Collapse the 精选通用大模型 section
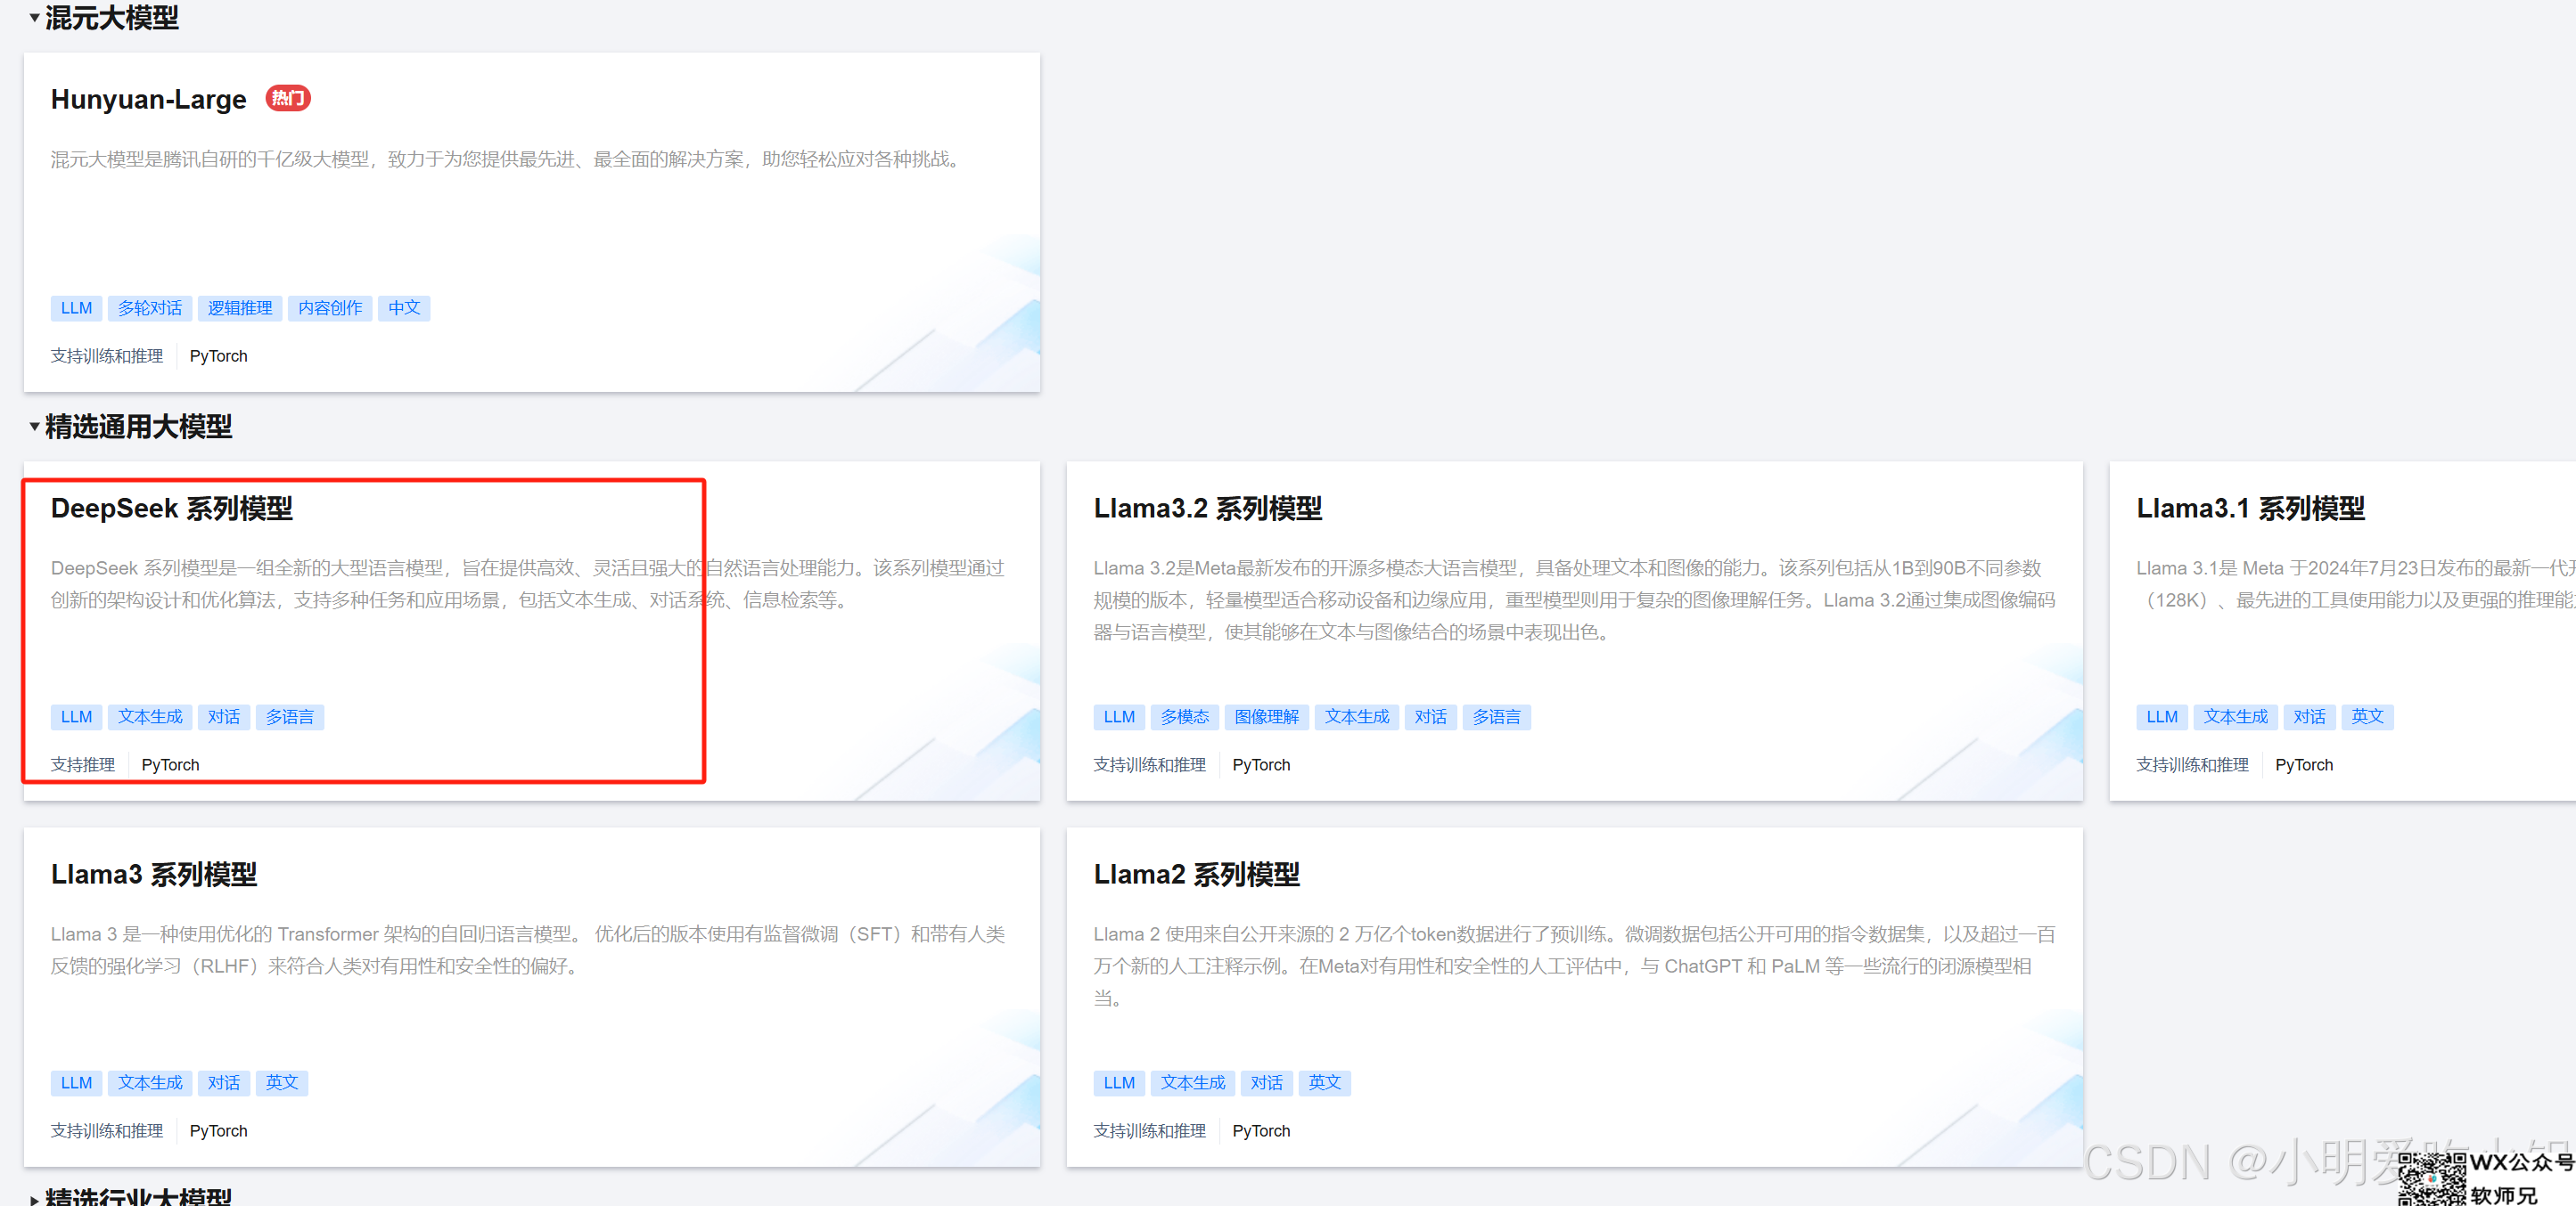The width and height of the screenshot is (2576, 1206). click(34, 427)
